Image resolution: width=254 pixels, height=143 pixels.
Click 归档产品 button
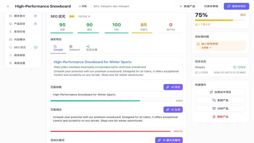pyautogui.click(x=220, y=108)
